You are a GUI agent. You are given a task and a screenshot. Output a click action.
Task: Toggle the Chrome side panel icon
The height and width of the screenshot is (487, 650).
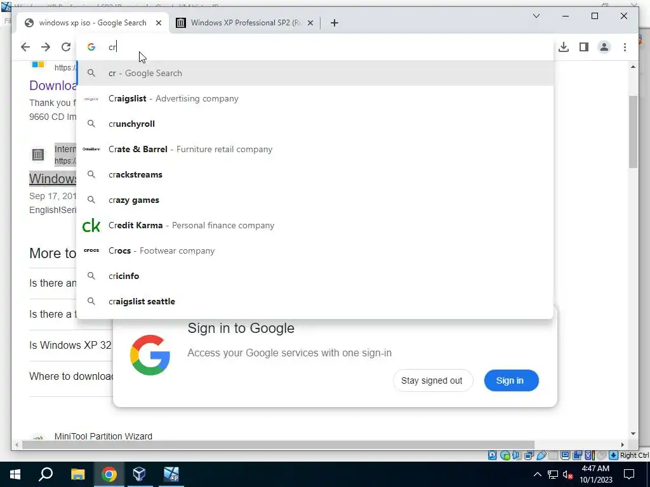pyautogui.click(x=584, y=47)
